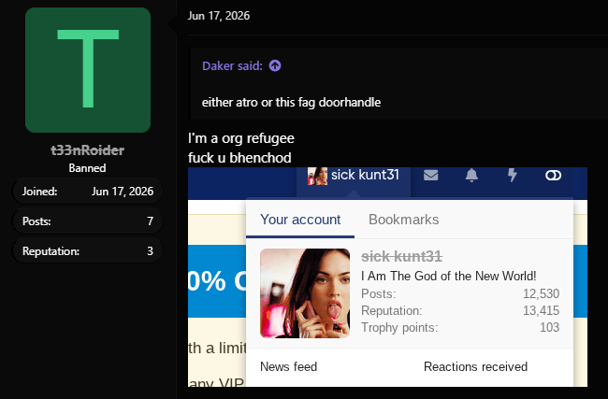The image size is (608, 399).
Task: Click t33nRoider's Posts count 7
Action: (x=150, y=221)
